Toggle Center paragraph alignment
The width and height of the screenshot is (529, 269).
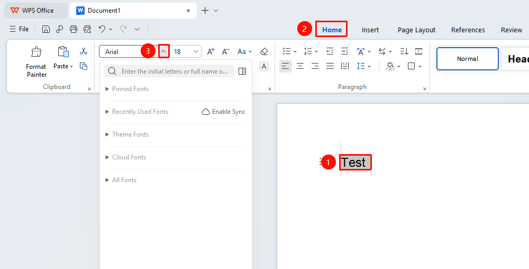tap(300, 66)
